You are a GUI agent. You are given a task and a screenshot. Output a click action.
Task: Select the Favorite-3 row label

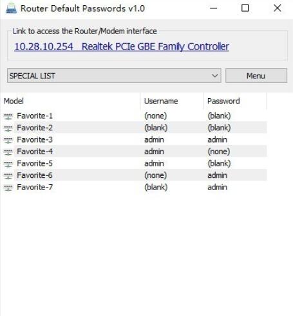point(35,140)
